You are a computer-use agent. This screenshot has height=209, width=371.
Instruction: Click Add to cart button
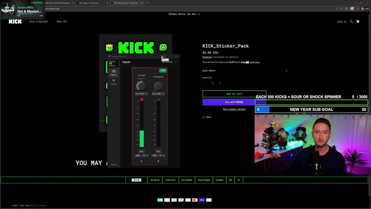pyautogui.click(x=234, y=94)
